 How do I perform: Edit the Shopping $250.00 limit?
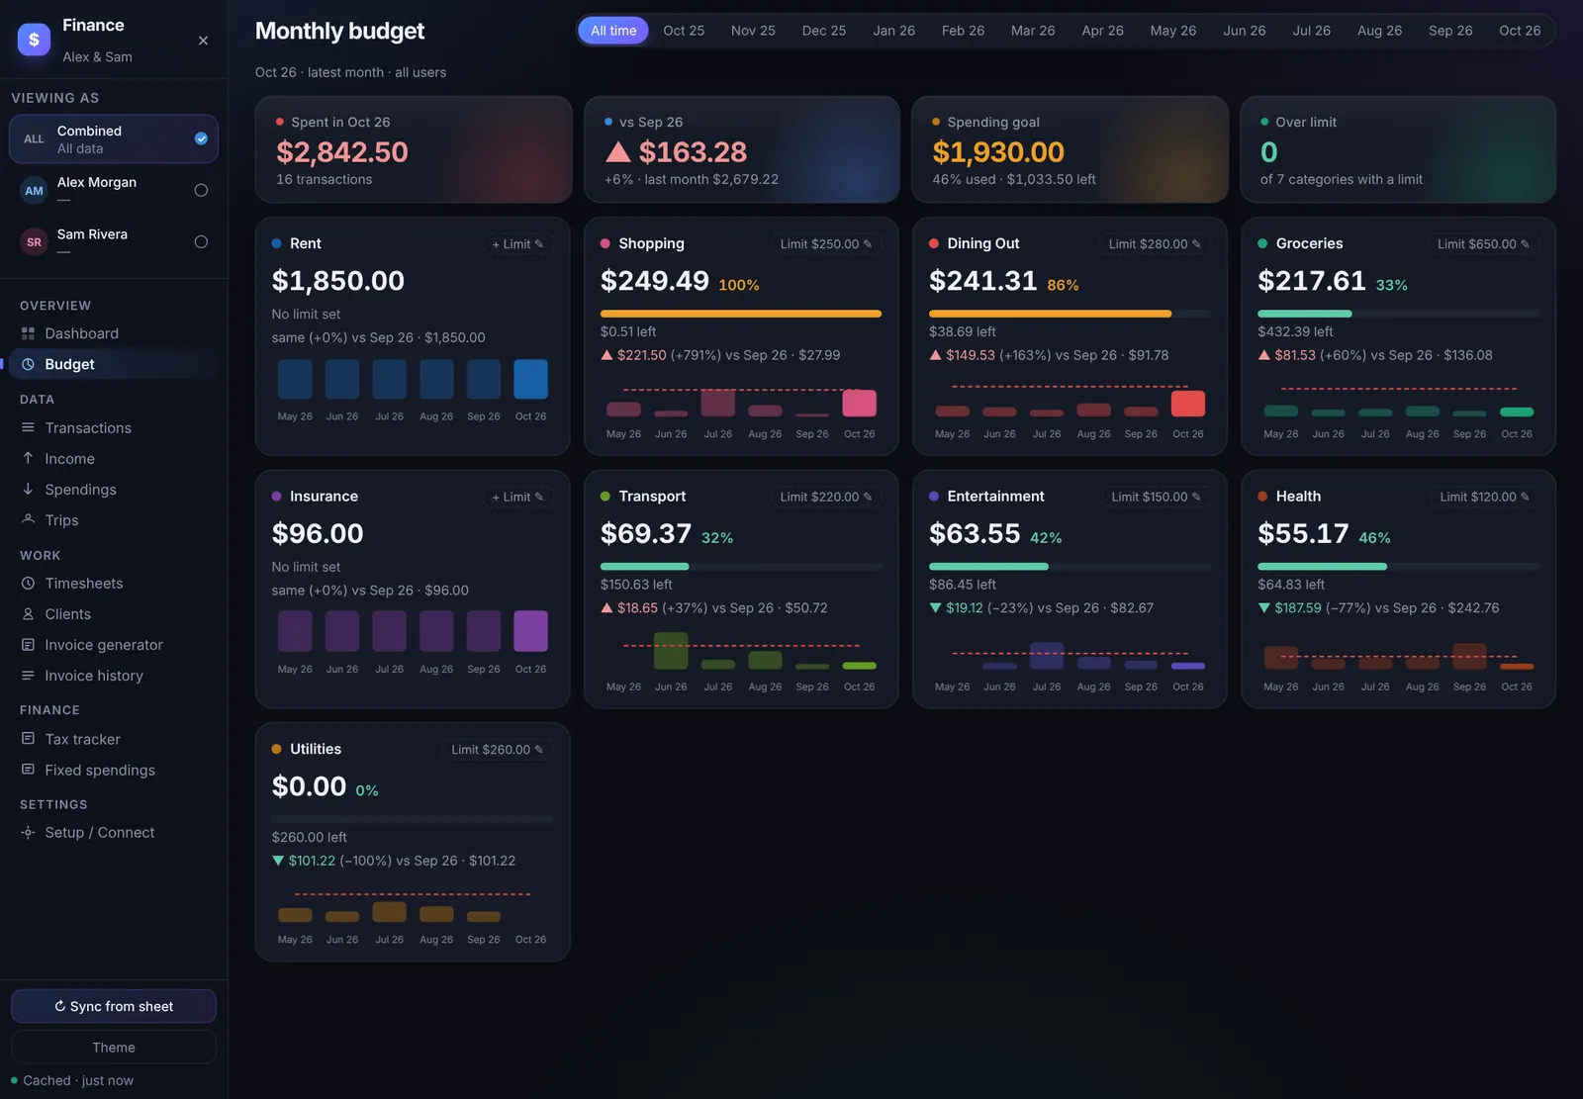tap(825, 244)
